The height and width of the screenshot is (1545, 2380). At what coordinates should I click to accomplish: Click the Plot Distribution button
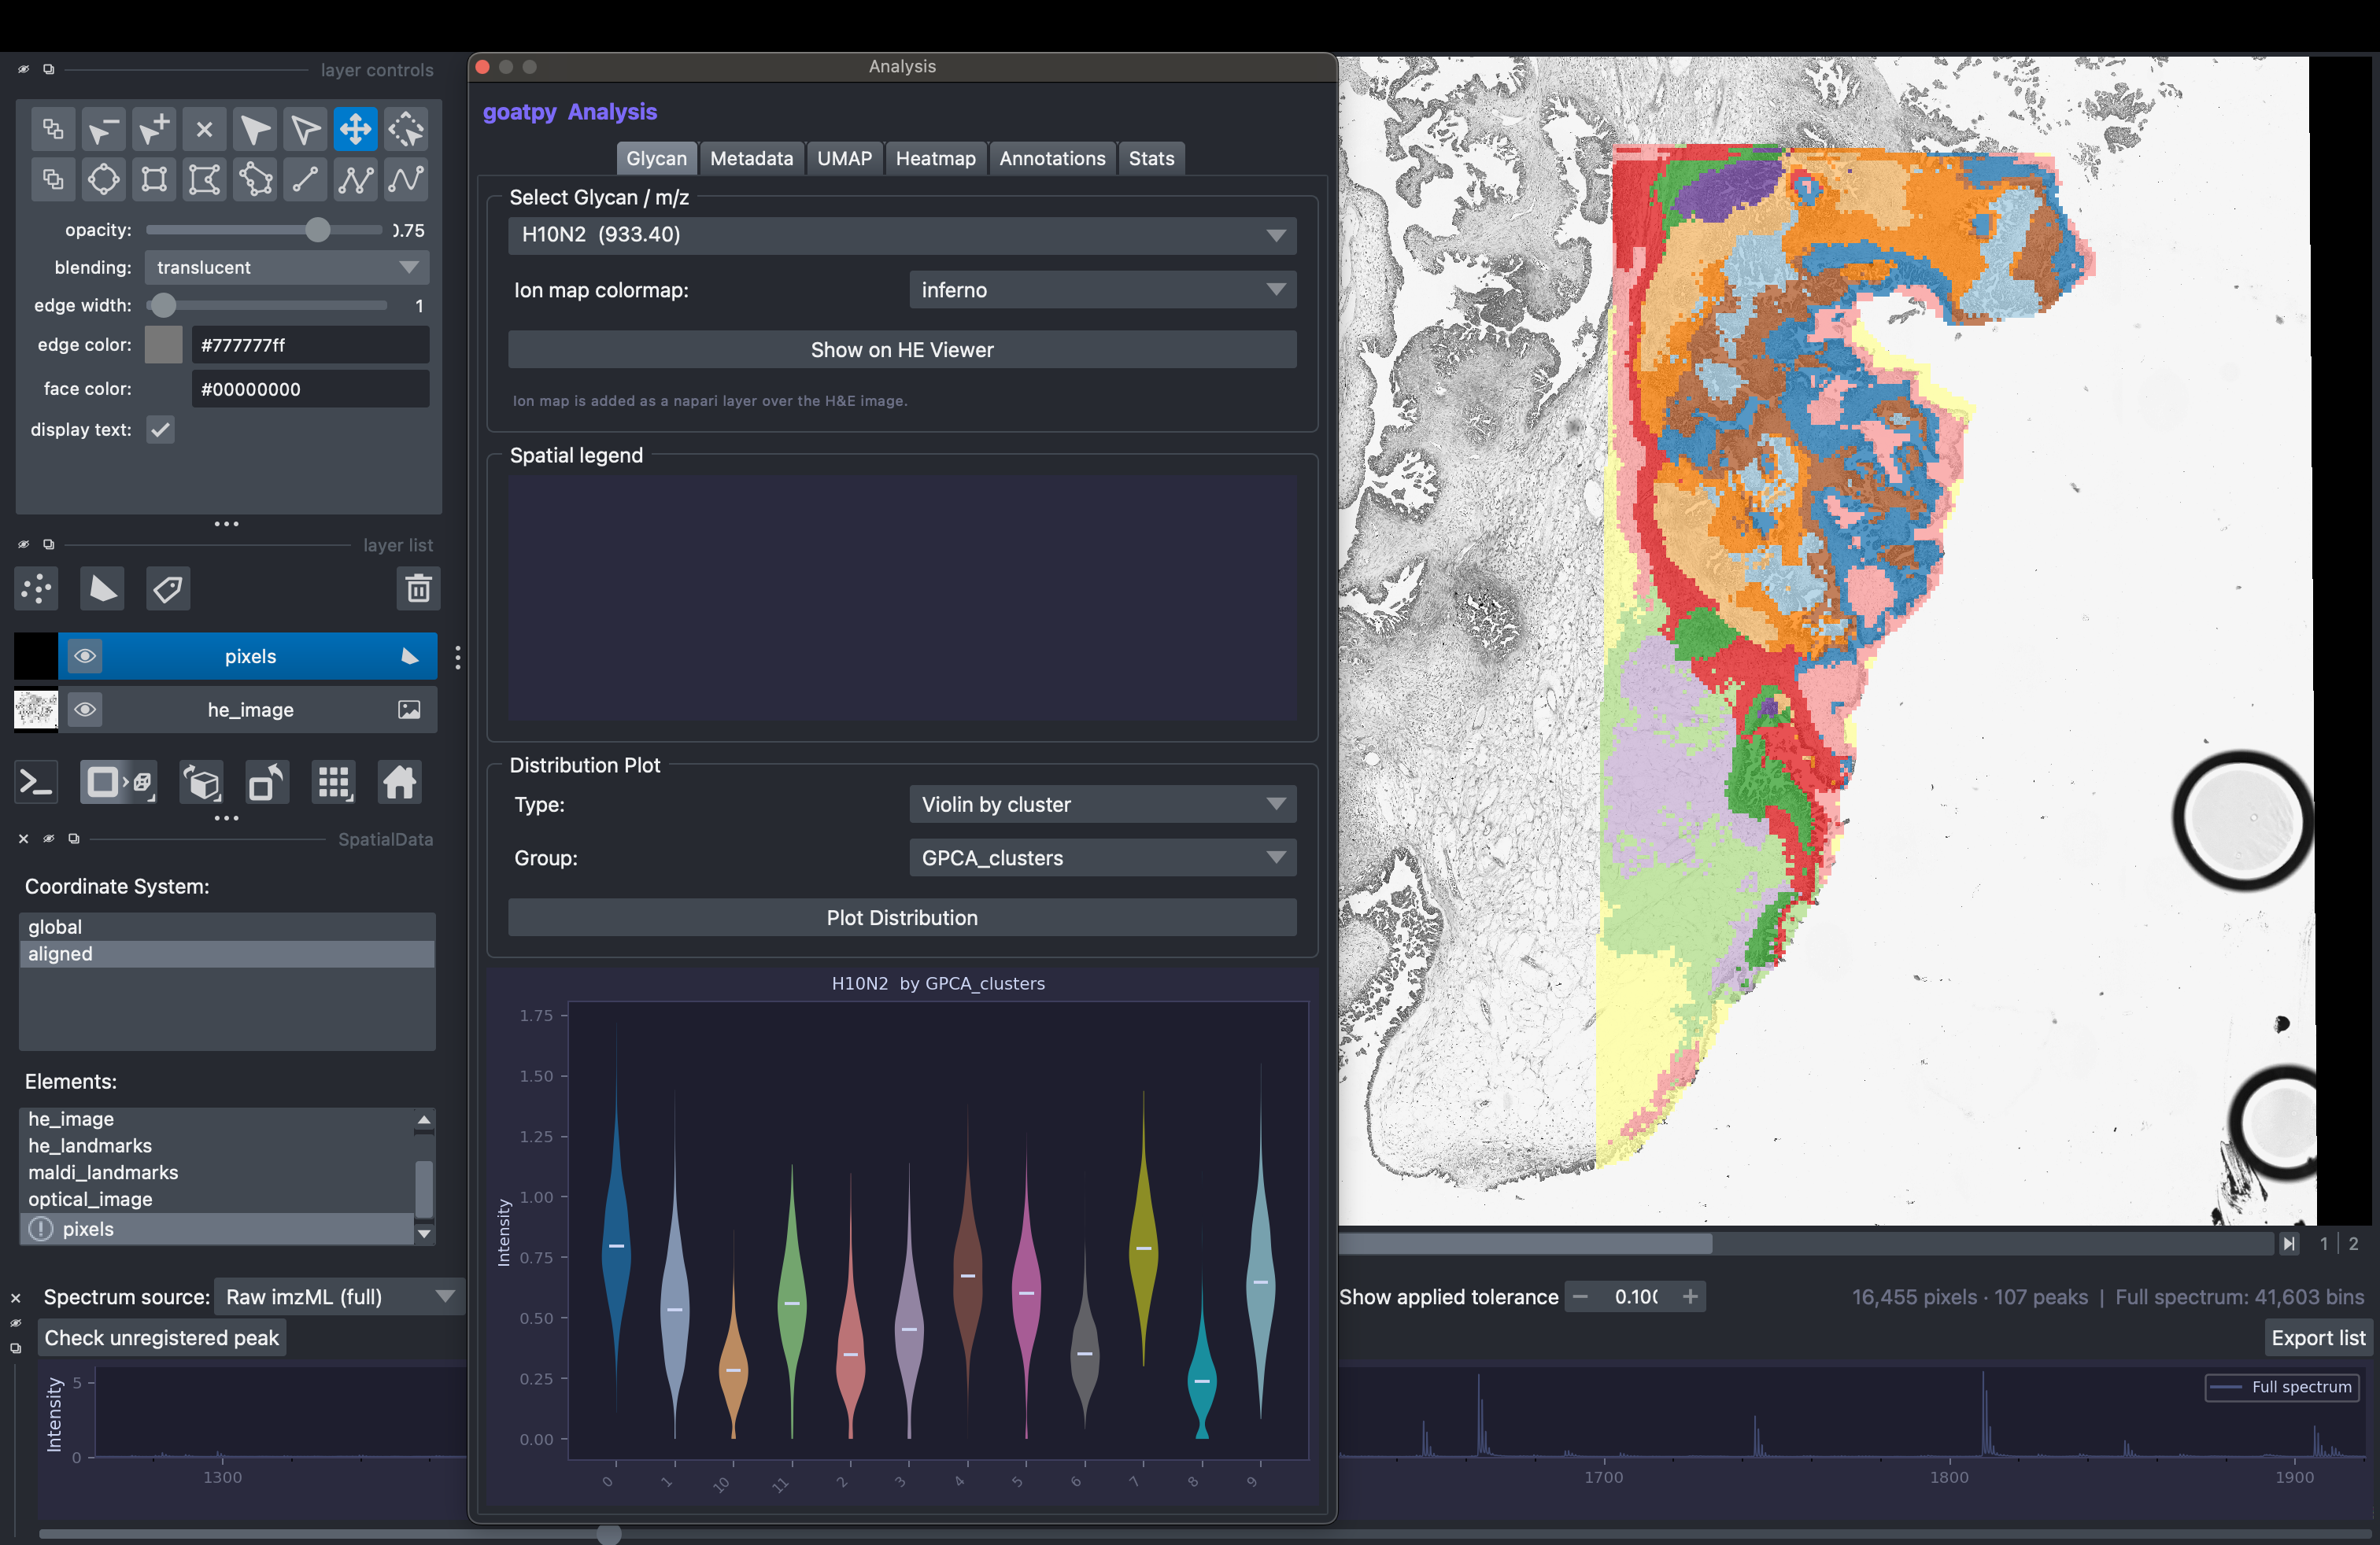pos(902,917)
